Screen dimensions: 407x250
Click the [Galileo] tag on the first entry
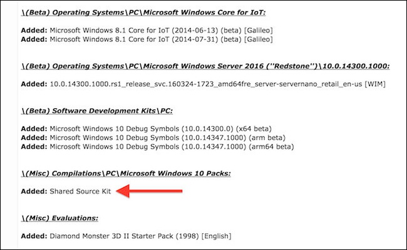(258, 30)
